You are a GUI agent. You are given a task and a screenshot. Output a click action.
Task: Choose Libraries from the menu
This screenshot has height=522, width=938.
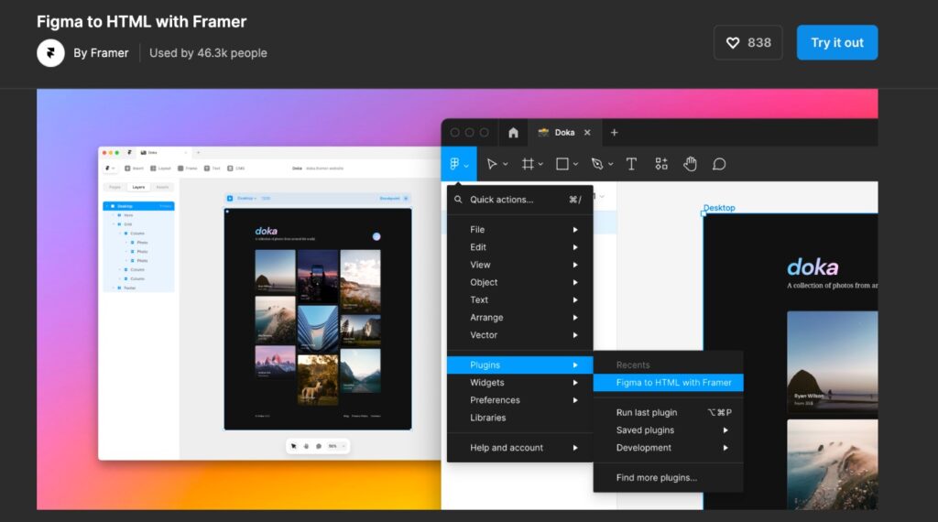(520, 418)
